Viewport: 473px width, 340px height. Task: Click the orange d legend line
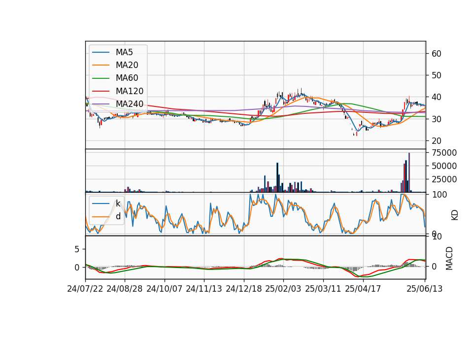point(101,217)
